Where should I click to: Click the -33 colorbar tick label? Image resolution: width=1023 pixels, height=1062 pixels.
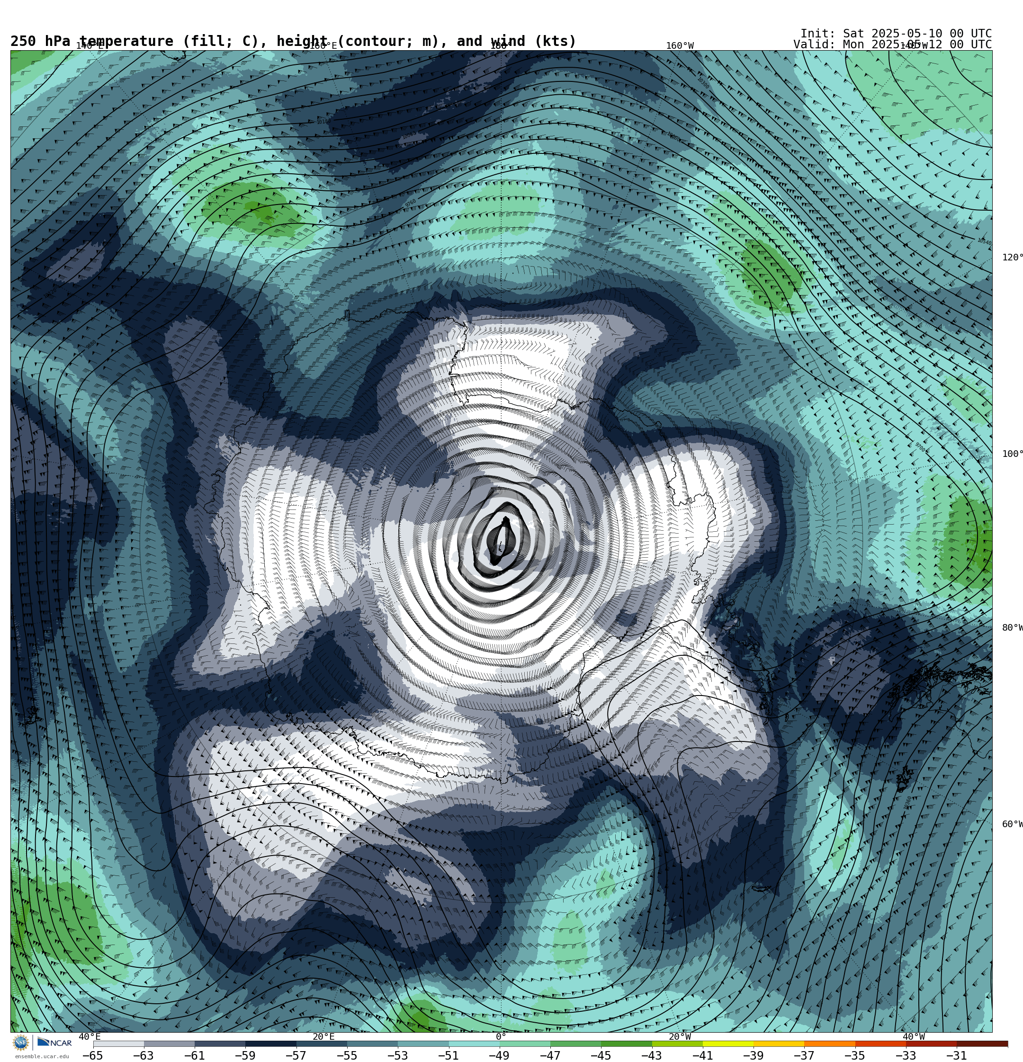tap(906, 1055)
